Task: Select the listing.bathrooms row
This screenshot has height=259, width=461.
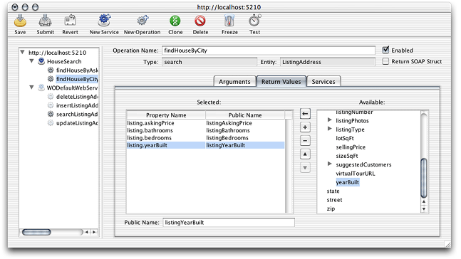Action: click(x=205, y=130)
